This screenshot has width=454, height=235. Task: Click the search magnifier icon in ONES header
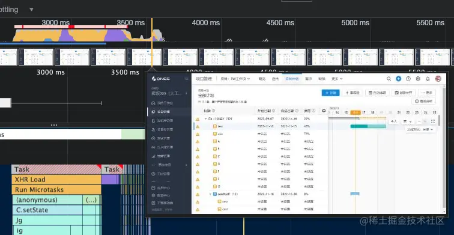click(x=389, y=79)
